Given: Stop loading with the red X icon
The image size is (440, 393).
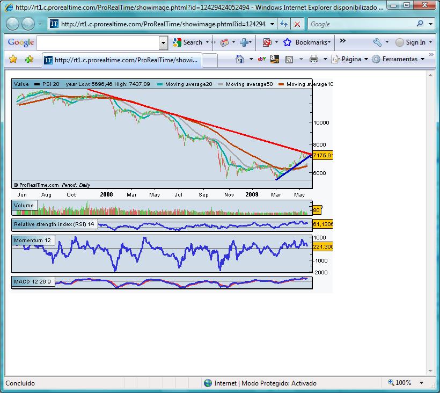Looking at the screenshot, I should click(x=297, y=24).
